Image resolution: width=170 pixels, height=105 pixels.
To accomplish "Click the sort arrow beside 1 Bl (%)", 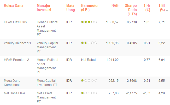I will 167,11.
